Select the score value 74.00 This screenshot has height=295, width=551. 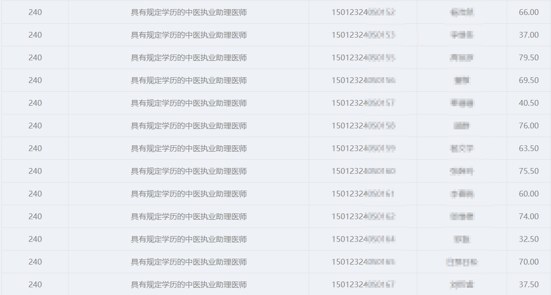(528, 216)
